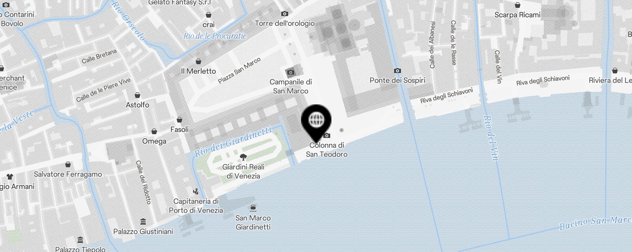Click the San Marco Giardinetti ferry icon
This screenshot has height=252, width=632.
pyautogui.click(x=253, y=208)
